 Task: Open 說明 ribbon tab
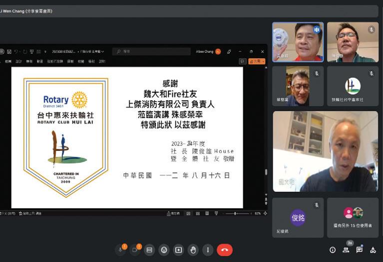pyautogui.click(x=102, y=61)
